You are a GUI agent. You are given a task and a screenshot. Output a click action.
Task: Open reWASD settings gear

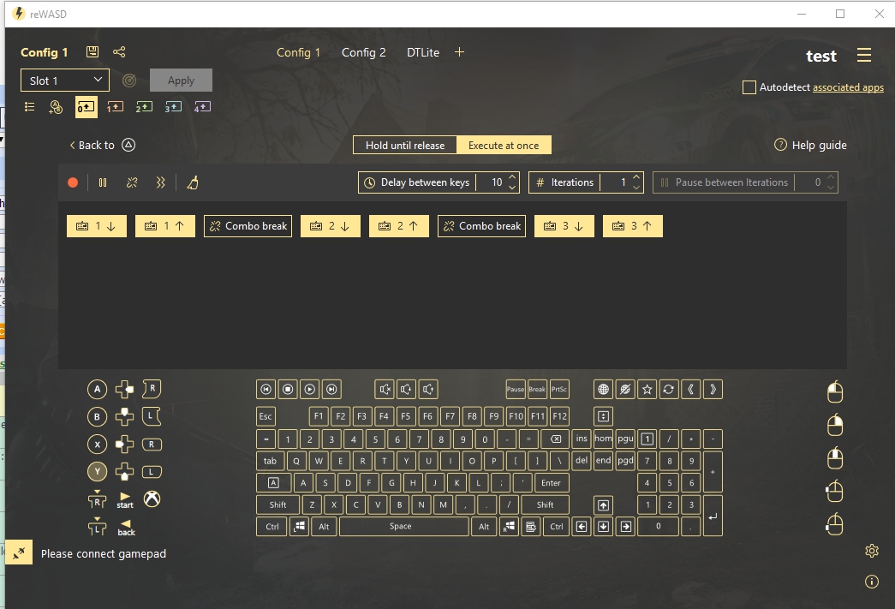(x=872, y=551)
